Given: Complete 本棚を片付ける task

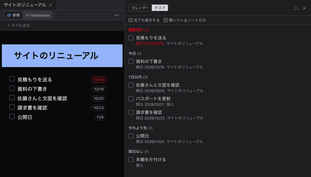Looking at the screenshot, I should tap(131, 160).
